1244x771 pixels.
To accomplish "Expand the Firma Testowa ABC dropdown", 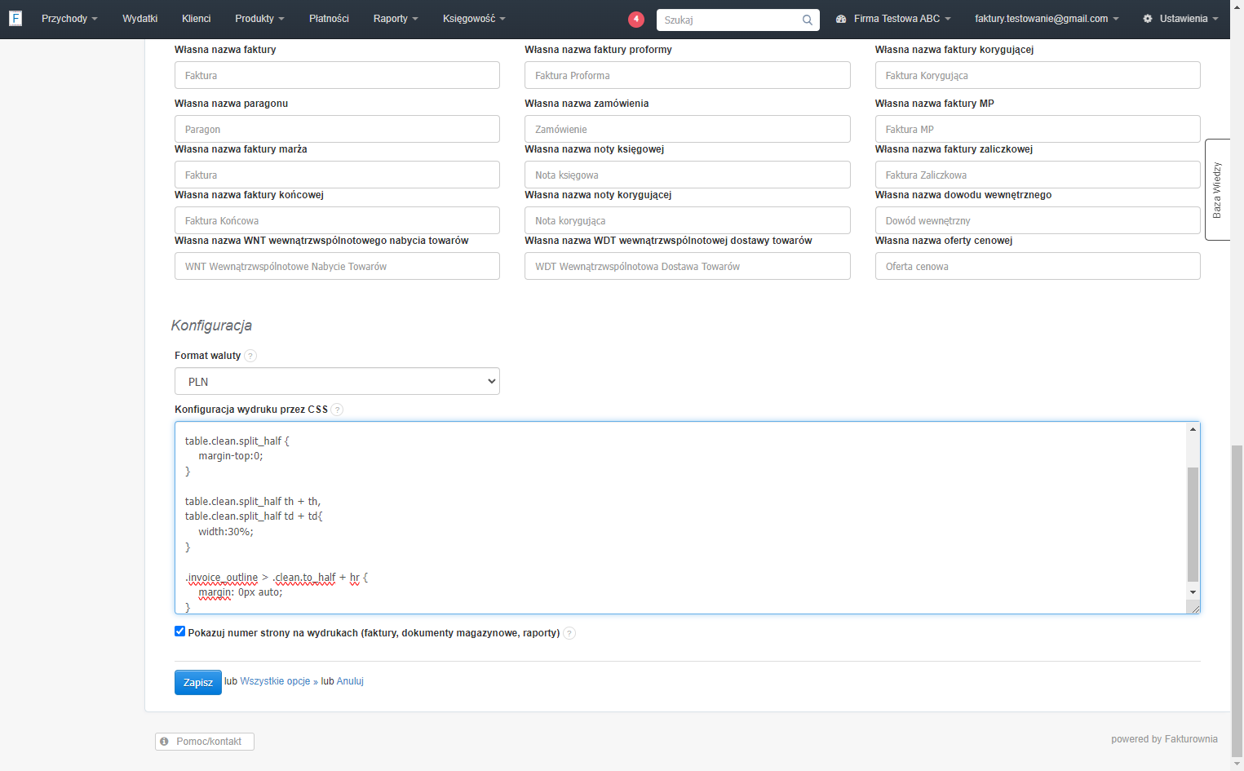I will click(893, 19).
